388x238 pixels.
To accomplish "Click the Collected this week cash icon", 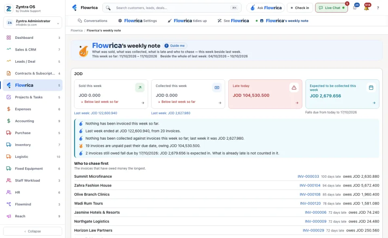I will point(217,87).
